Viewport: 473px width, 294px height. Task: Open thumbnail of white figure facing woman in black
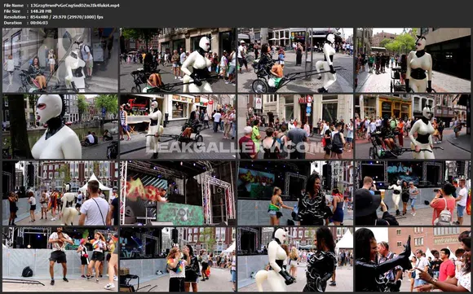[x=295, y=259]
